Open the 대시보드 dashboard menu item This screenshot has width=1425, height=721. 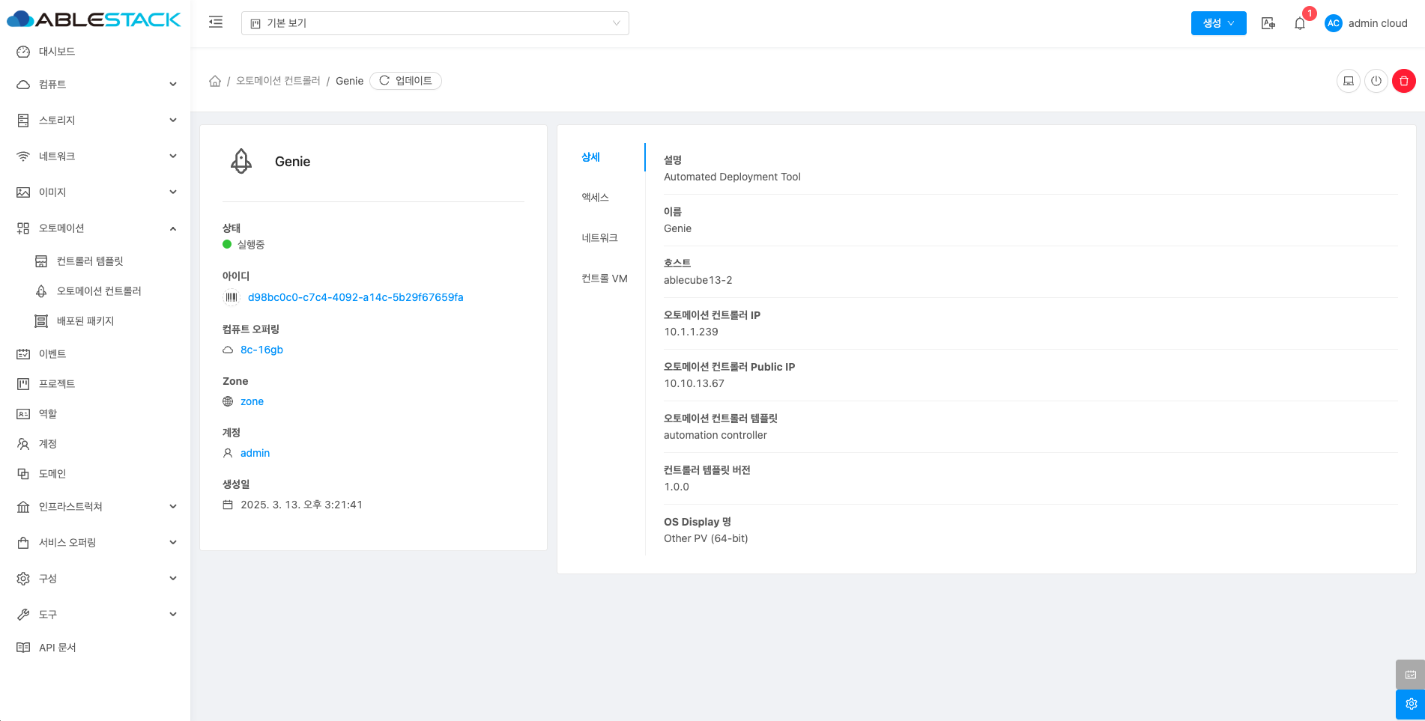point(57,52)
